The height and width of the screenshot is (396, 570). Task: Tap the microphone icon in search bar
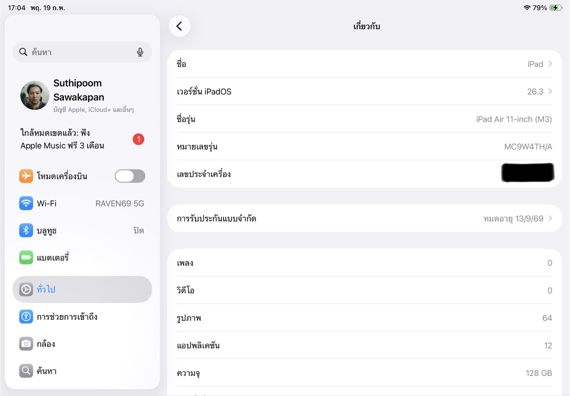click(140, 52)
